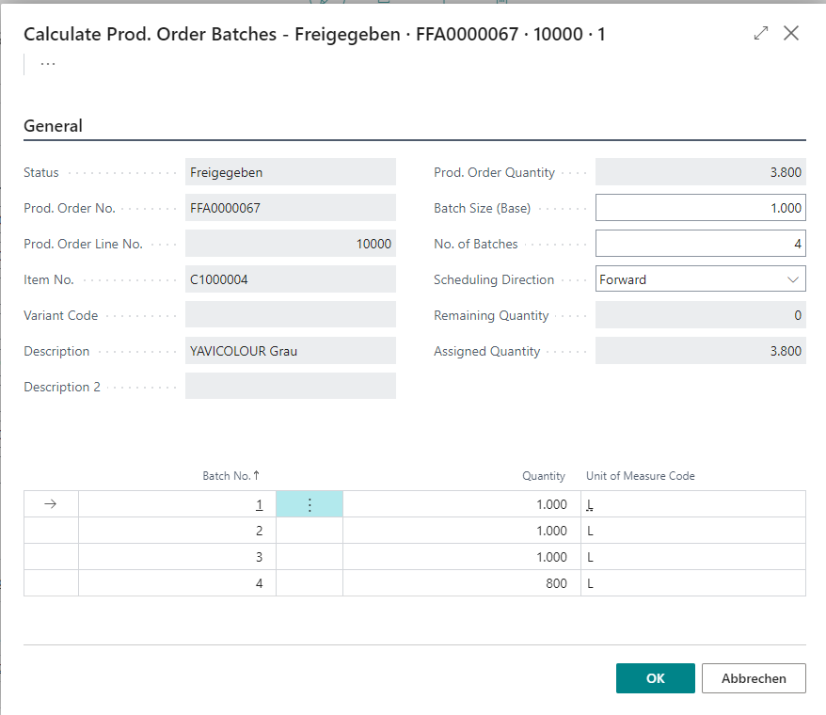
Task: Cancel with the Abbrechen button
Action: click(x=754, y=678)
